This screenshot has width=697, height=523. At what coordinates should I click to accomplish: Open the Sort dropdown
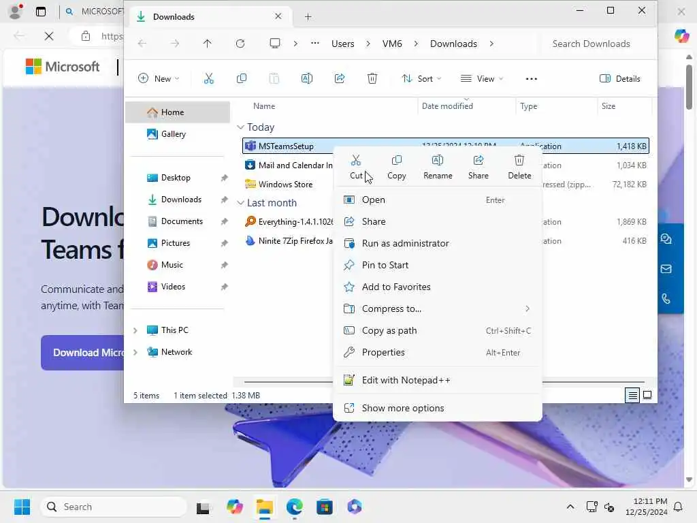pos(421,79)
